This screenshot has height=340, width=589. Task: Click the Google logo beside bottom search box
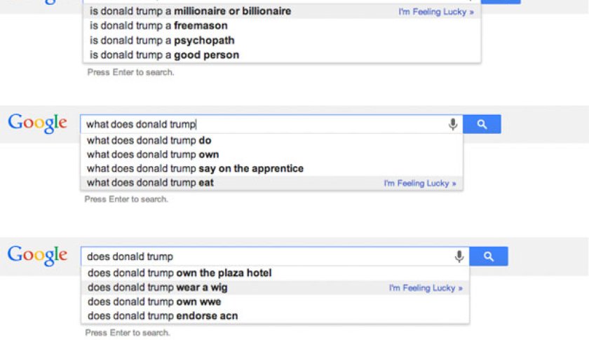coord(38,255)
